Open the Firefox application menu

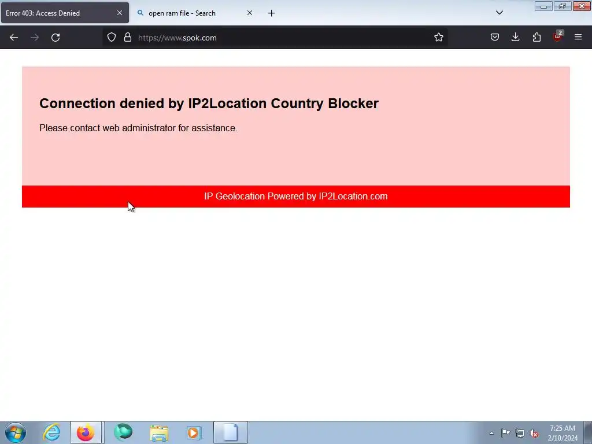click(578, 38)
